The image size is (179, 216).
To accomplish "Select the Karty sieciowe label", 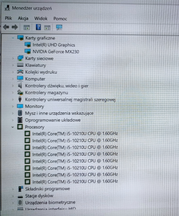I will click(39, 59).
